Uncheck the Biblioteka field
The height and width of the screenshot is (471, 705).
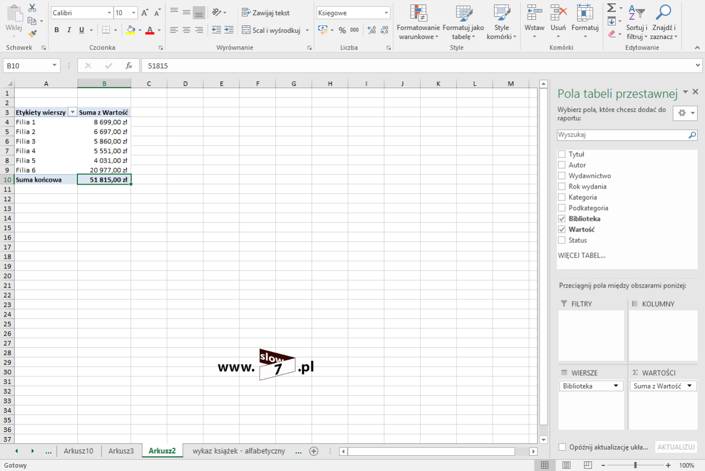(x=562, y=219)
